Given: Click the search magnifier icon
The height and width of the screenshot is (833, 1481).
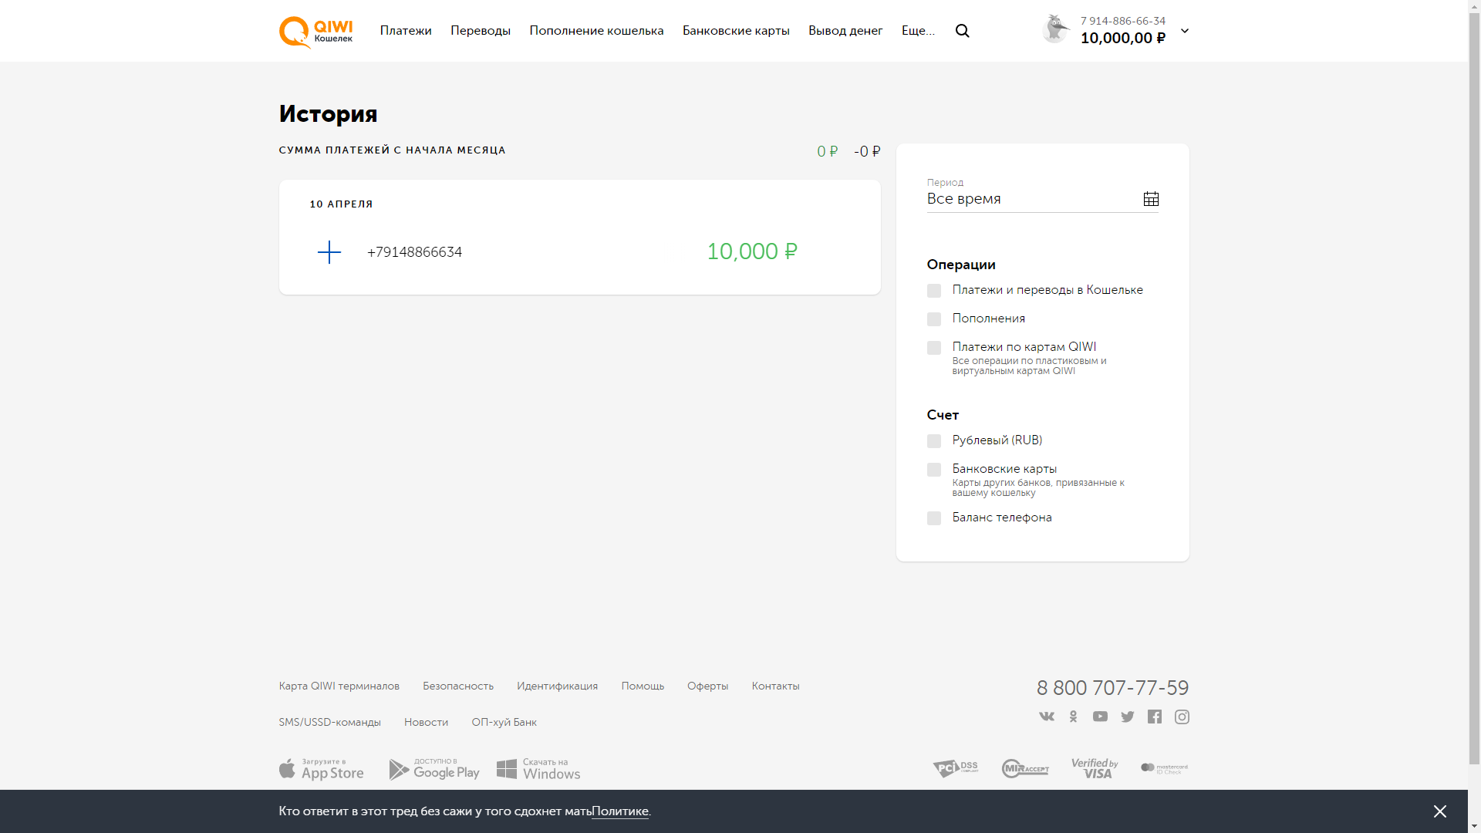Looking at the screenshot, I should (962, 31).
